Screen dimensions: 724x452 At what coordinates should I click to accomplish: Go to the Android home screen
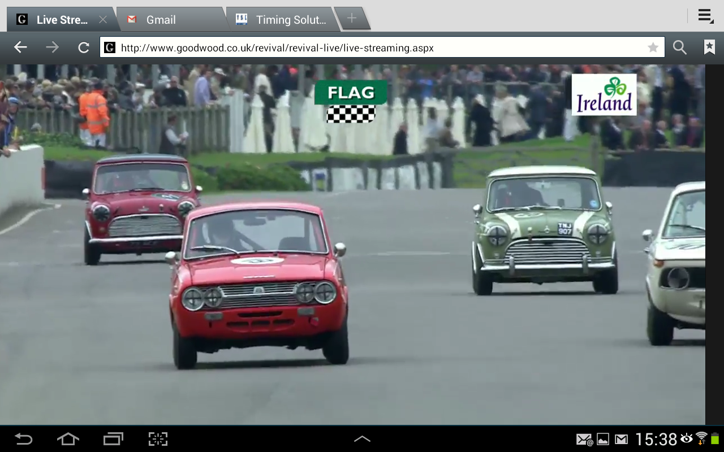coord(68,439)
